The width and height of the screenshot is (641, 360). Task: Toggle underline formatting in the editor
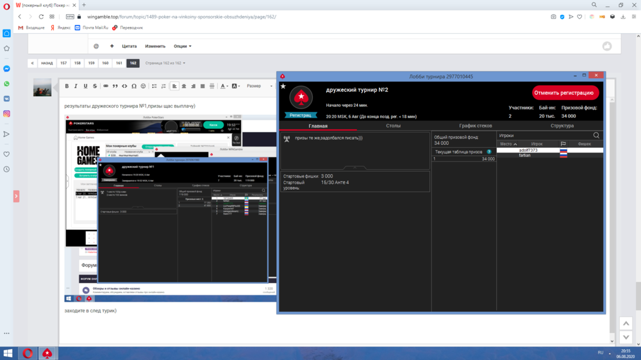[x=85, y=86]
